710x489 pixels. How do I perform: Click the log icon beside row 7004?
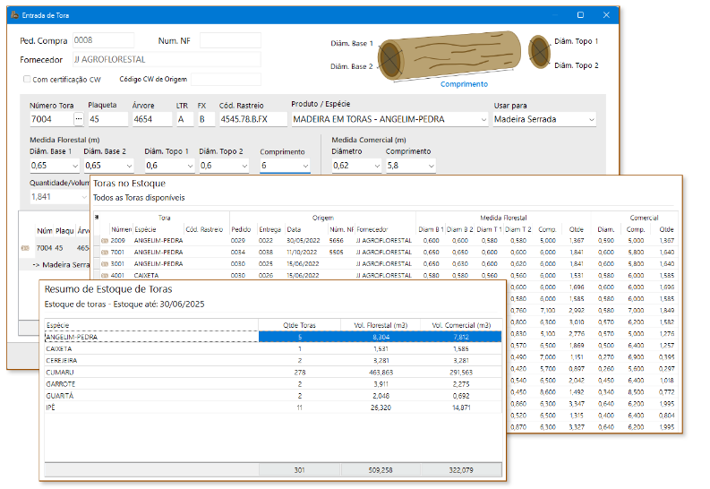pyautogui.click(x=24, y=247)
